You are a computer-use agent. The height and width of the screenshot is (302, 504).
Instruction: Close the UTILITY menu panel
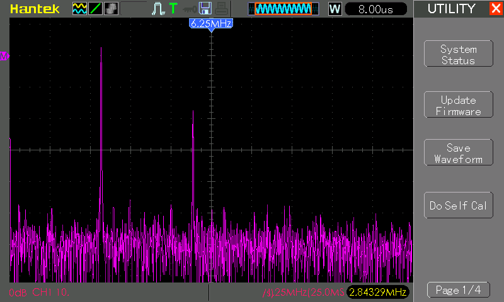[496, 8]
